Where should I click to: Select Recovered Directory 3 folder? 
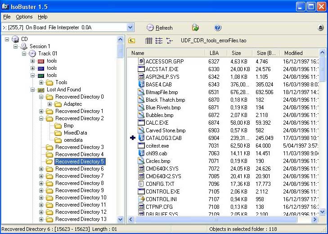[x=80, y=147]
